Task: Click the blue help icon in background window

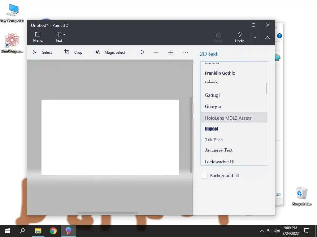Action: (x=280, y=36)
